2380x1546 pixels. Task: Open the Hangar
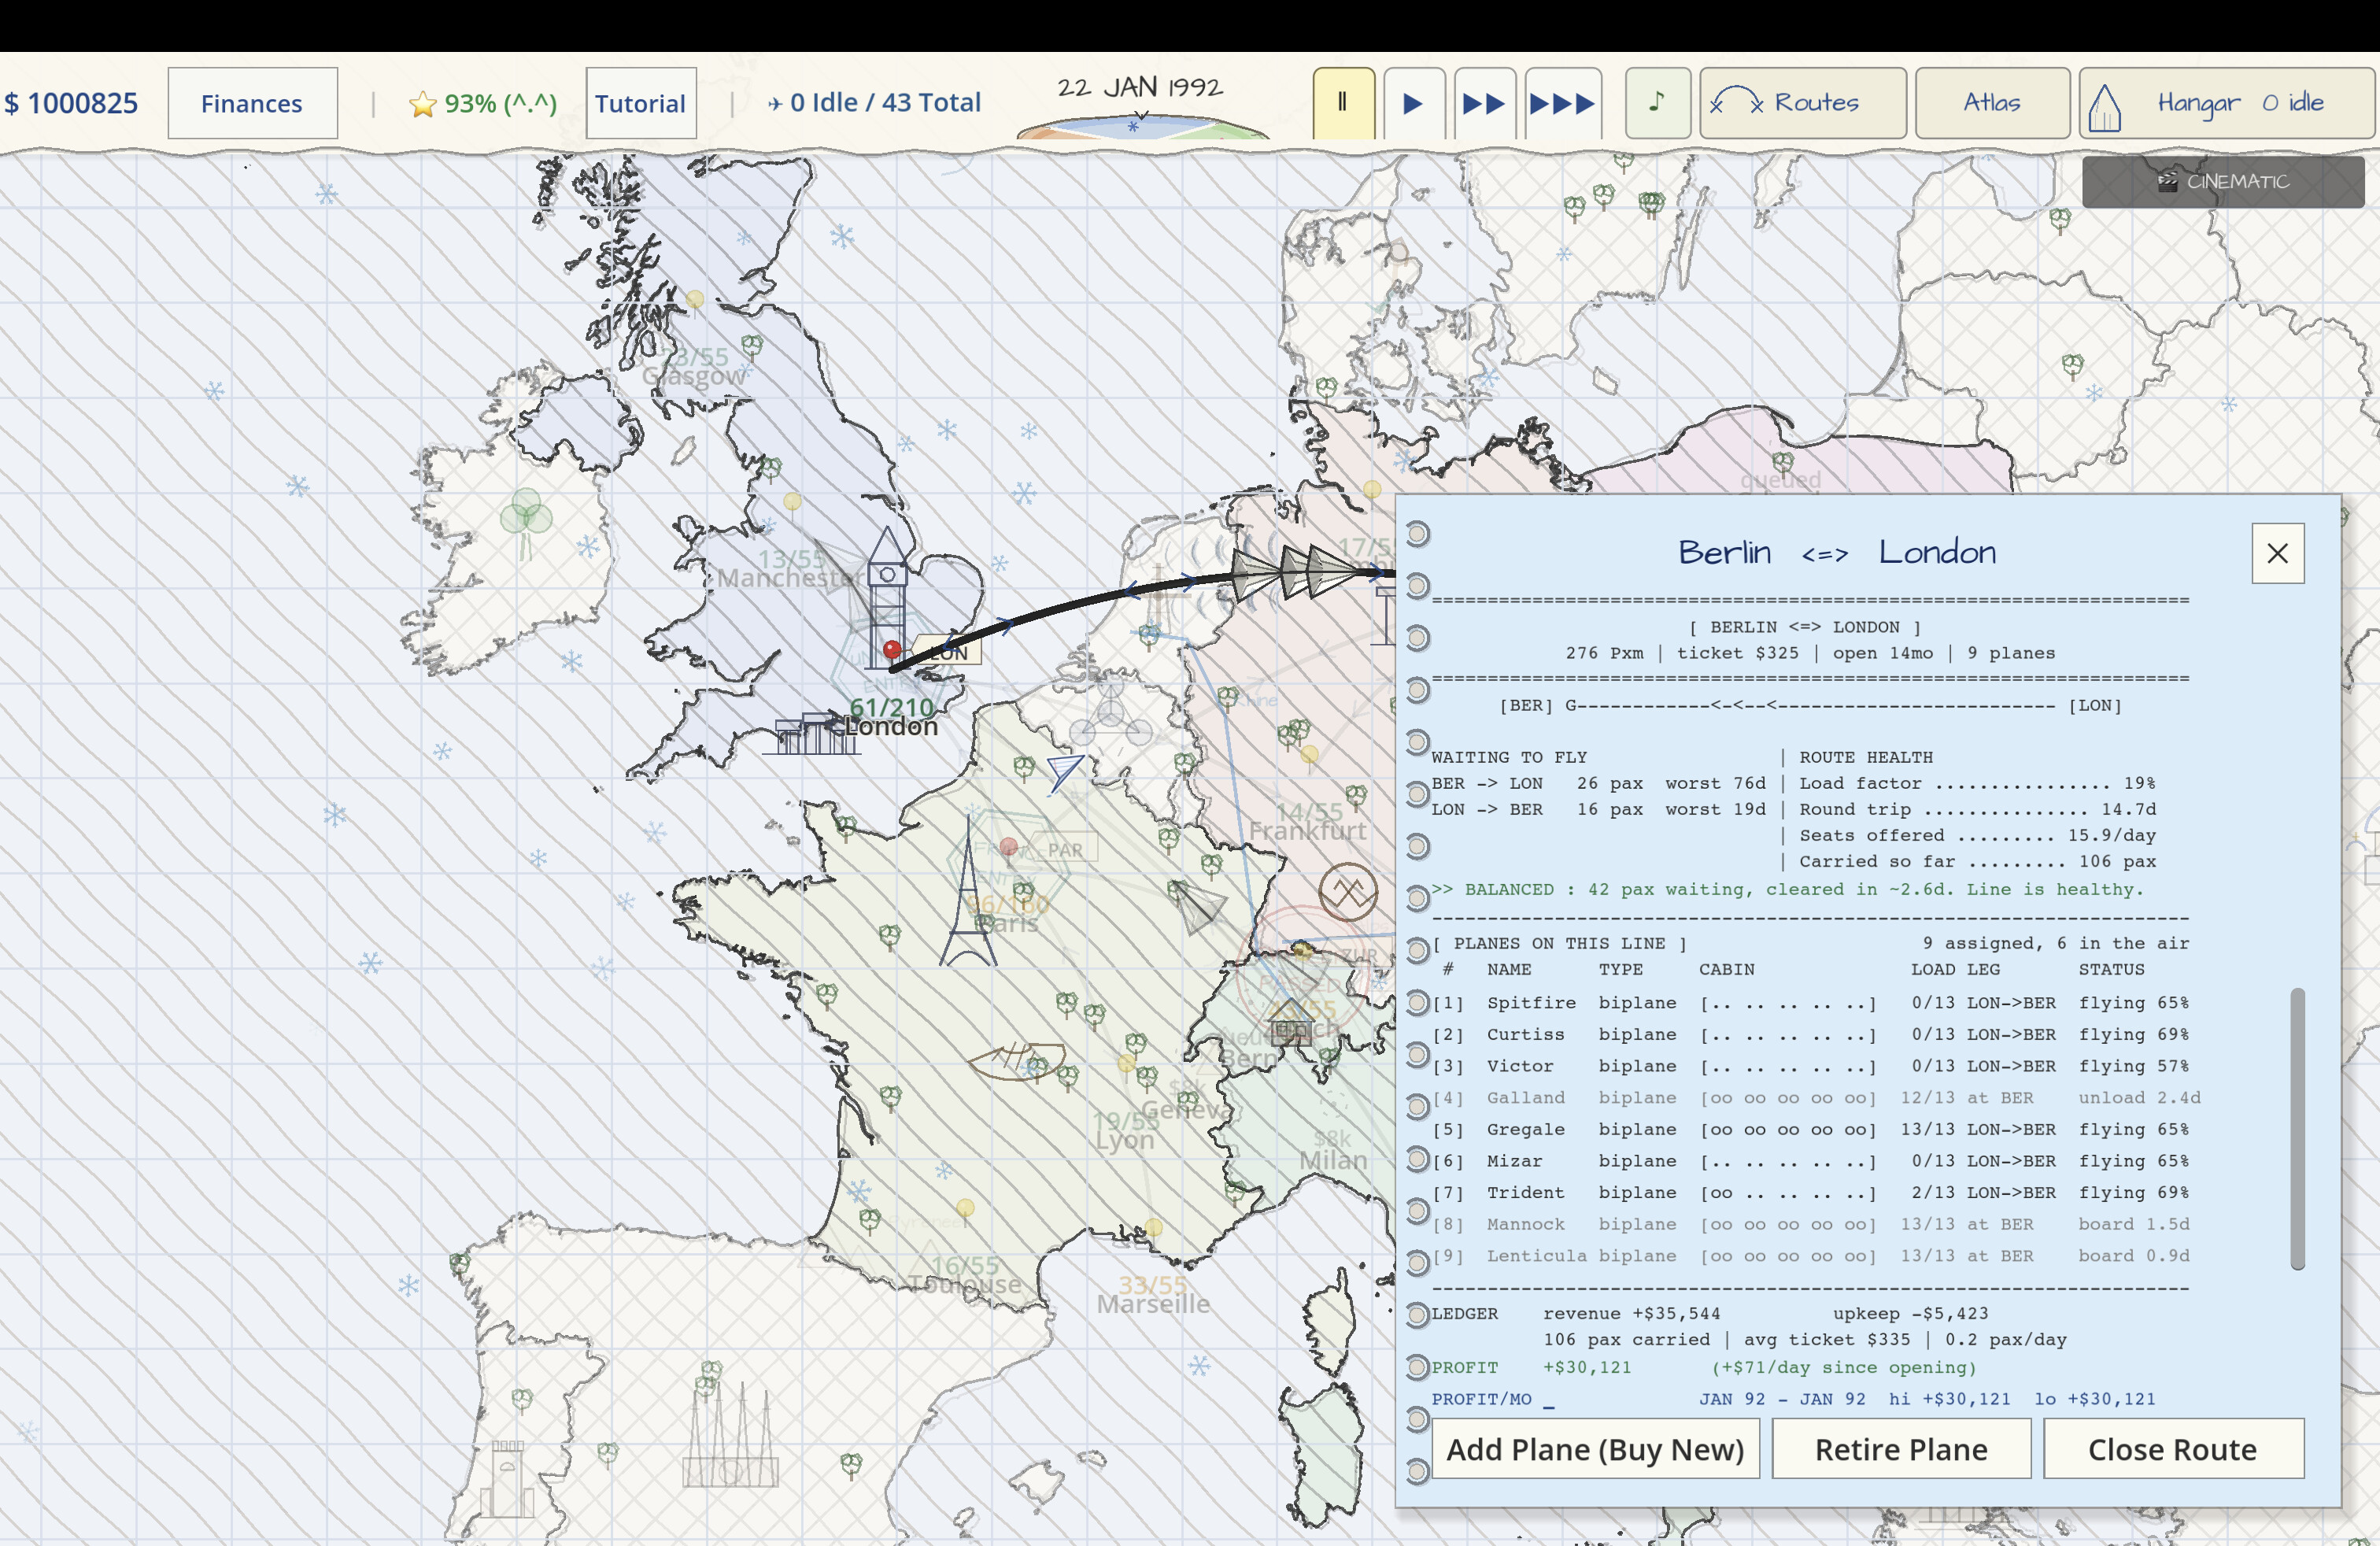(2226, 103)
